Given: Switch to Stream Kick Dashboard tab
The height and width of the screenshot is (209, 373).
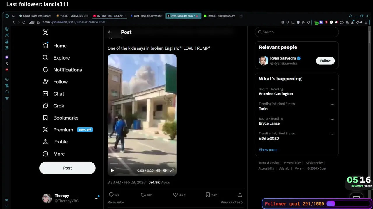Looking at the screenshot, I should 220,16.
